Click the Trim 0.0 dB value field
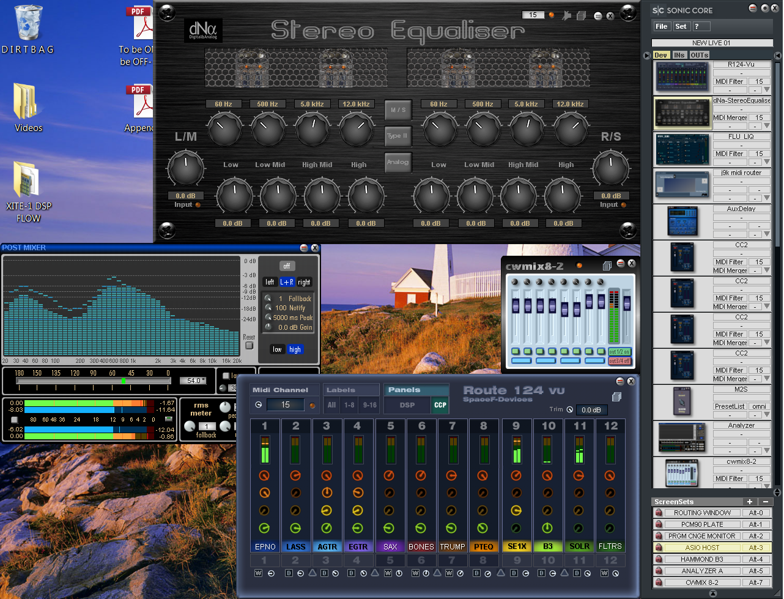This screenshot has width=784, height=599. pos(591,410)
